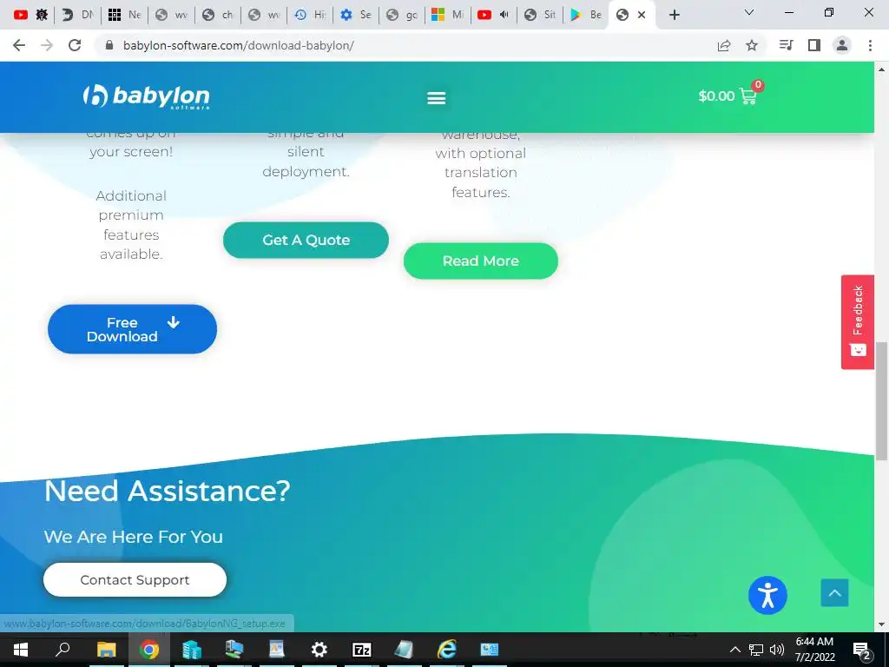Open Windows taskbar search
The height and width of the screenshot is (667, 889).
(x=63, y=650)
